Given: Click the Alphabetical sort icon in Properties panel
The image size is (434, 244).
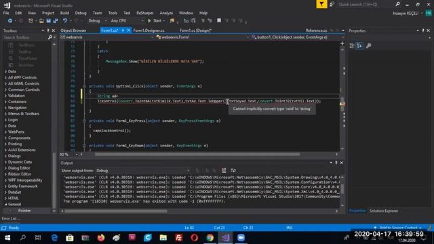Looking at the screenshot, I should coord(359,46).
